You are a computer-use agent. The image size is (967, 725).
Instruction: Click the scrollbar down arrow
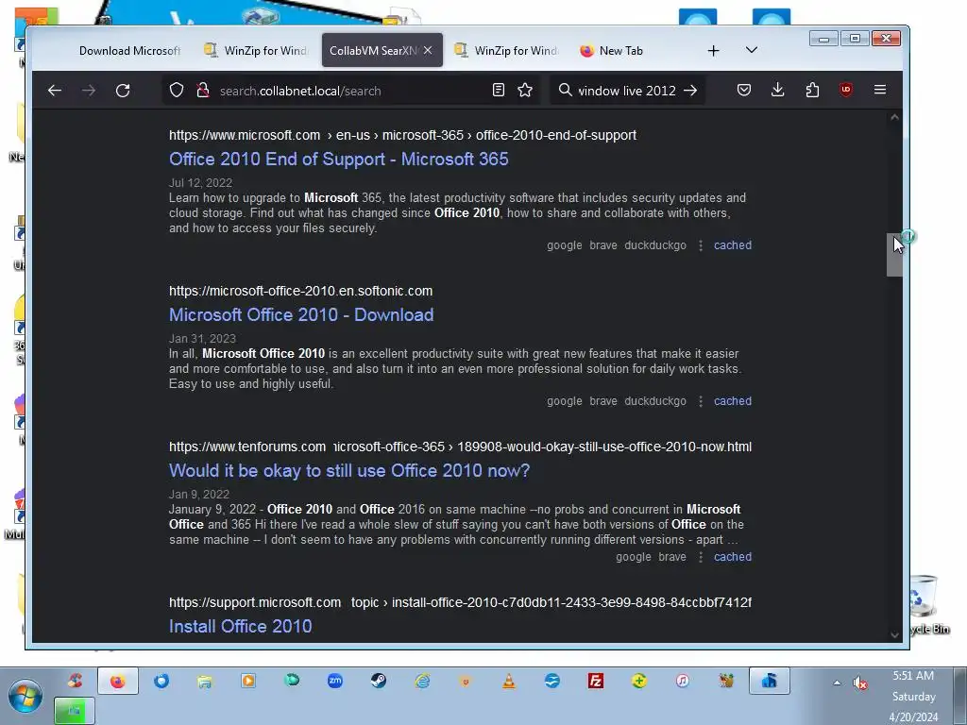tap(894, 635)
